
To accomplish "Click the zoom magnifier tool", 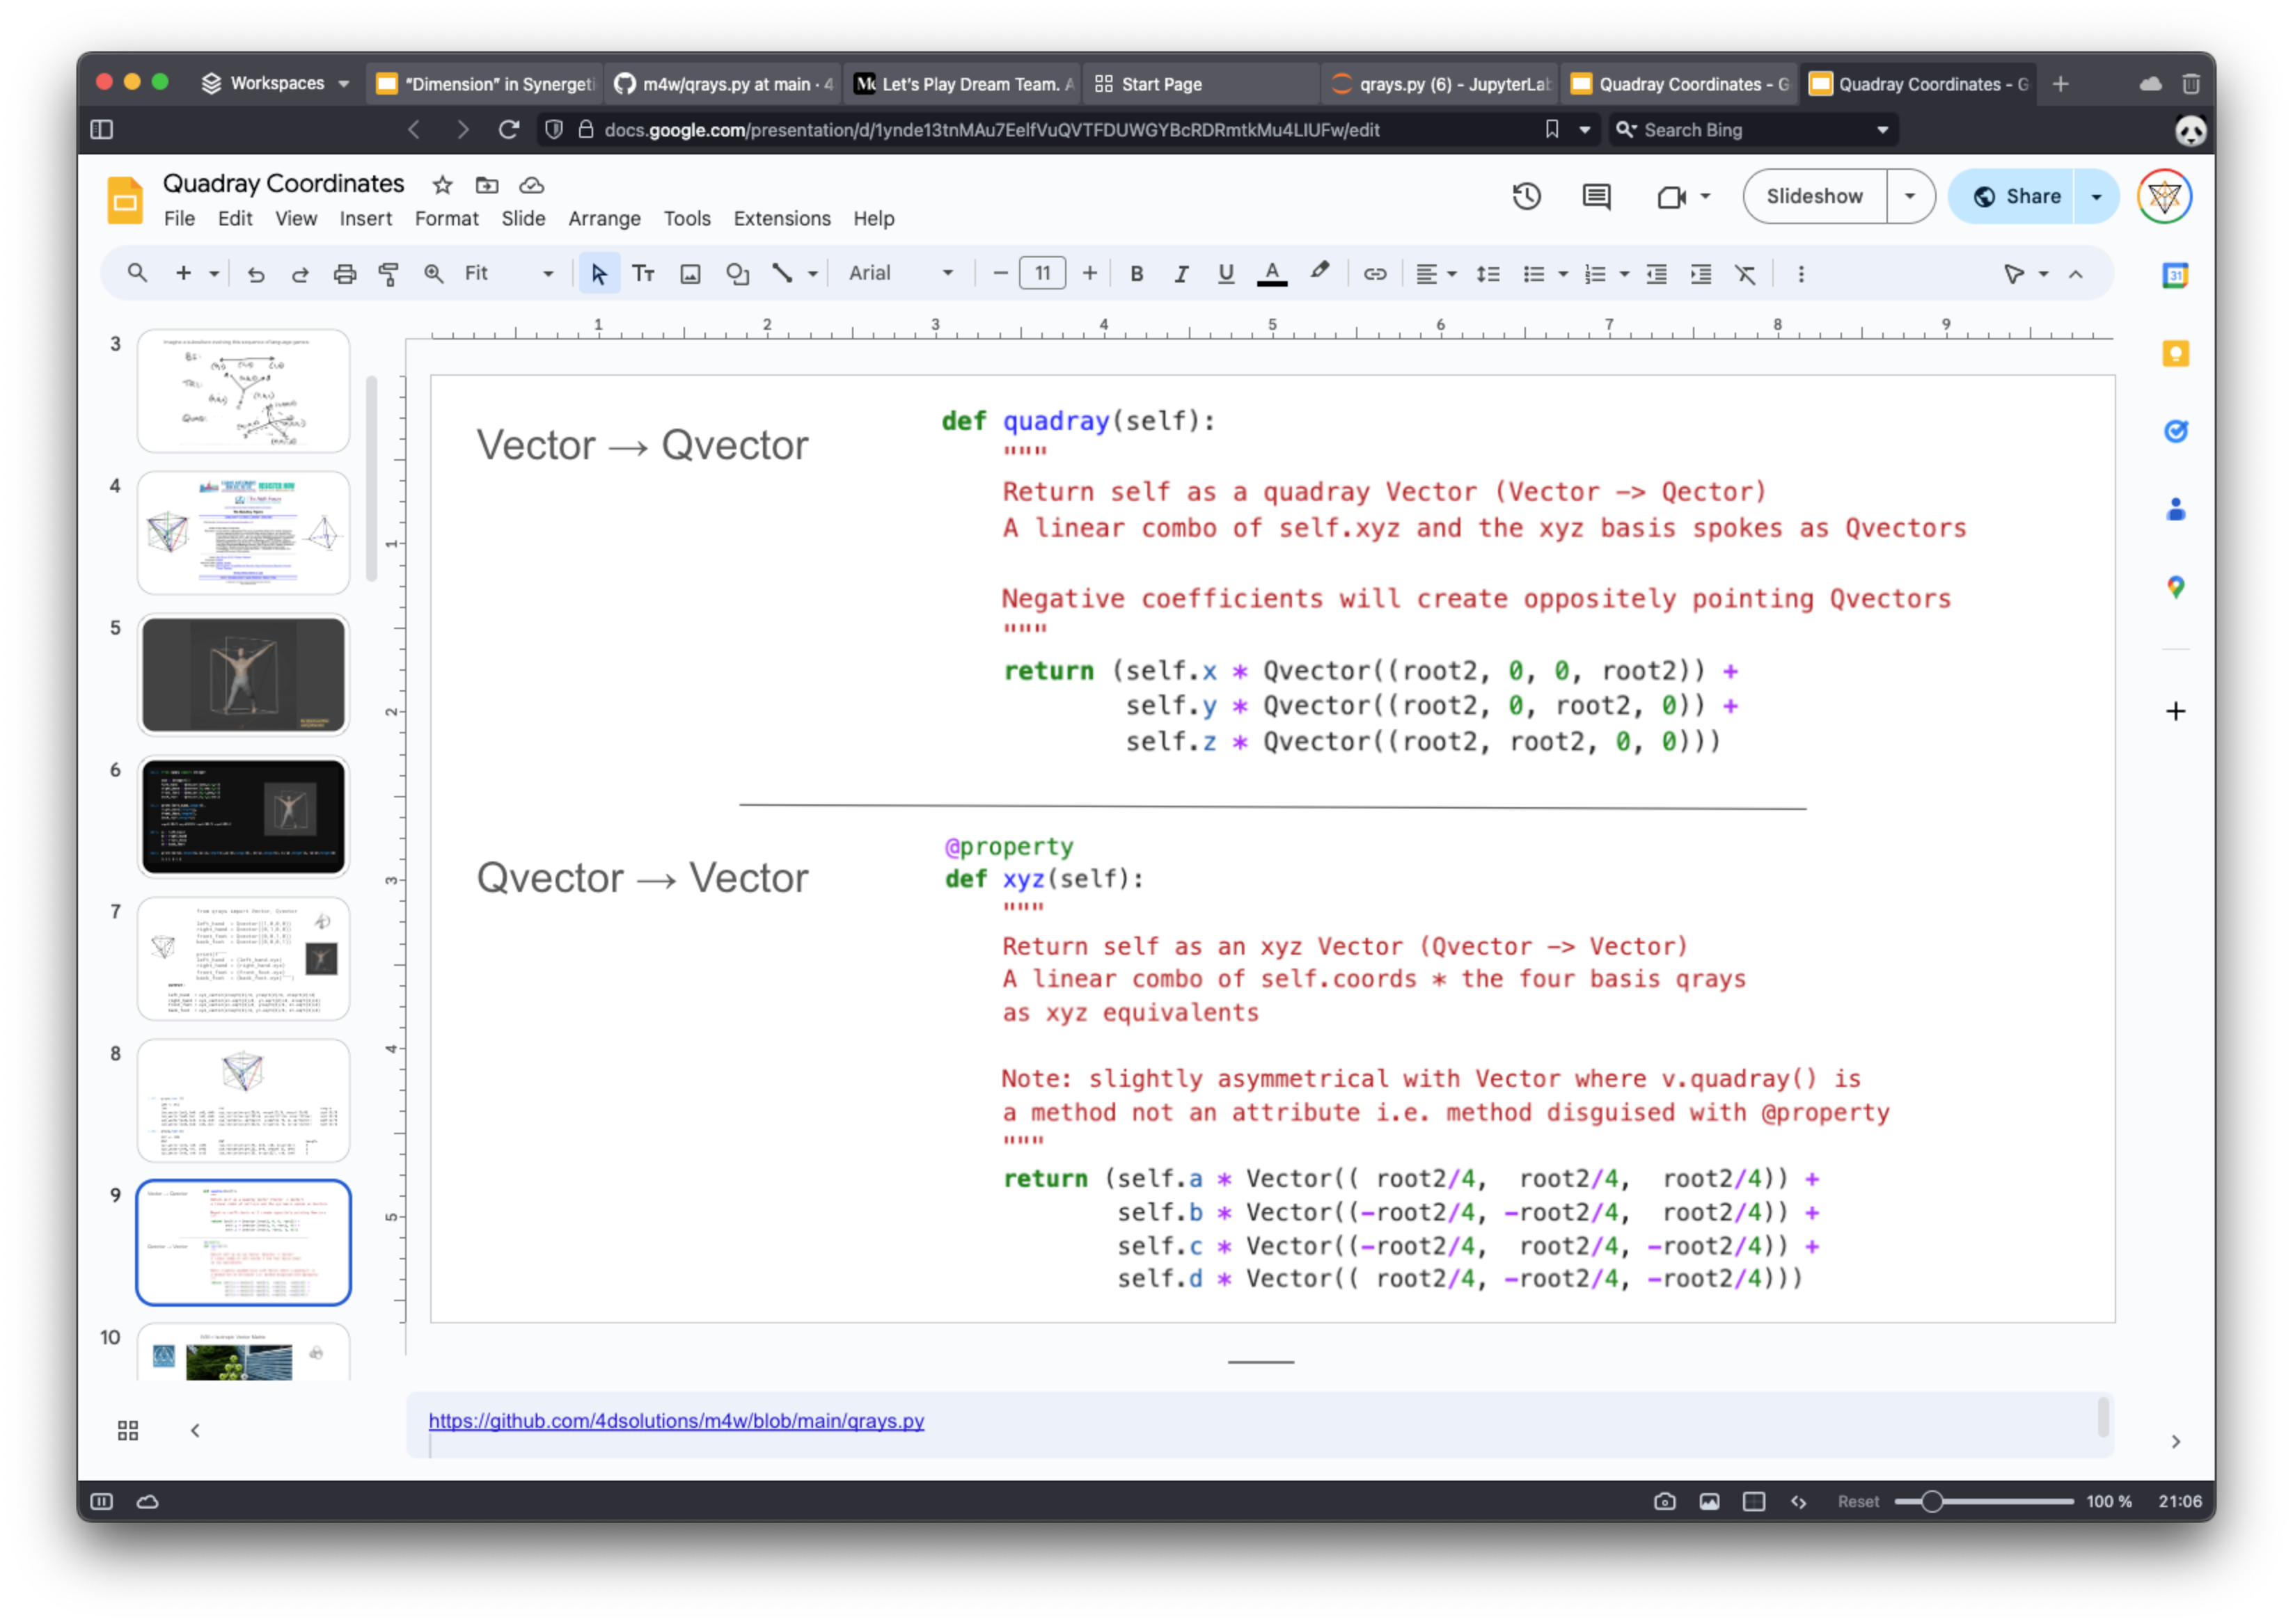I will coord(433,273).
